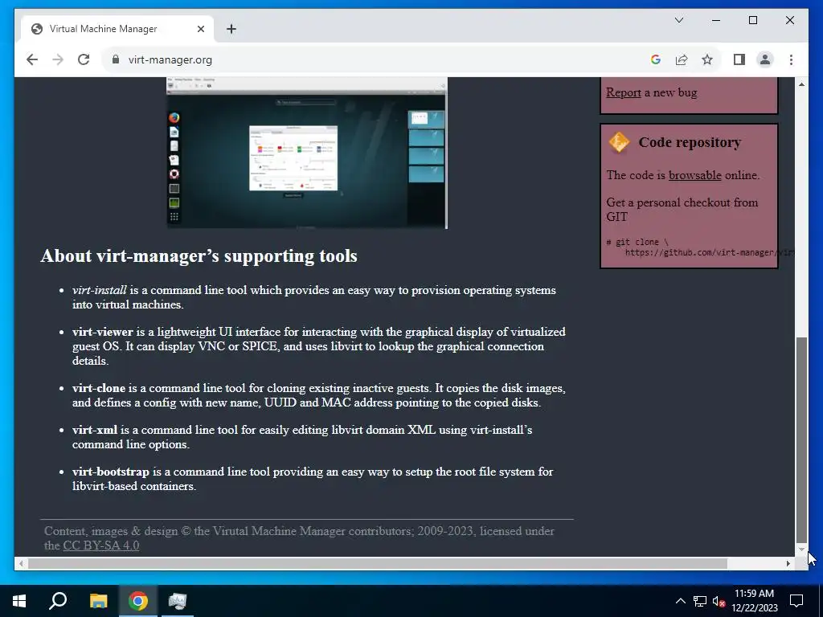Screen dimensions: 823x617
Task: Open the browsable code link
Action: click(694, 175)
